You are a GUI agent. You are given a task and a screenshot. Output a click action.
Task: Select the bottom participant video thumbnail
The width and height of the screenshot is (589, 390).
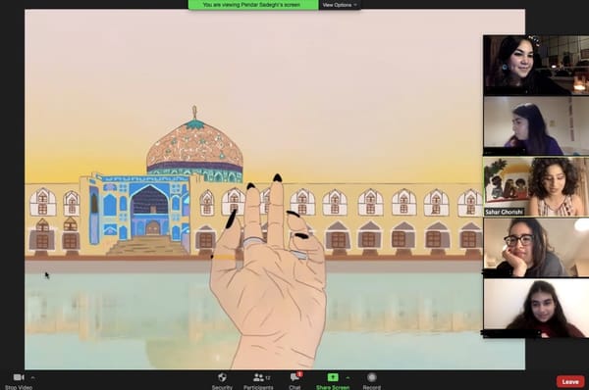click(536, 309)
